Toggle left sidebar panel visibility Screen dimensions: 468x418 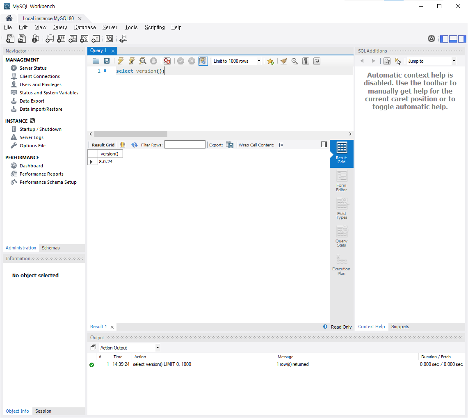(x=444, y=39)
